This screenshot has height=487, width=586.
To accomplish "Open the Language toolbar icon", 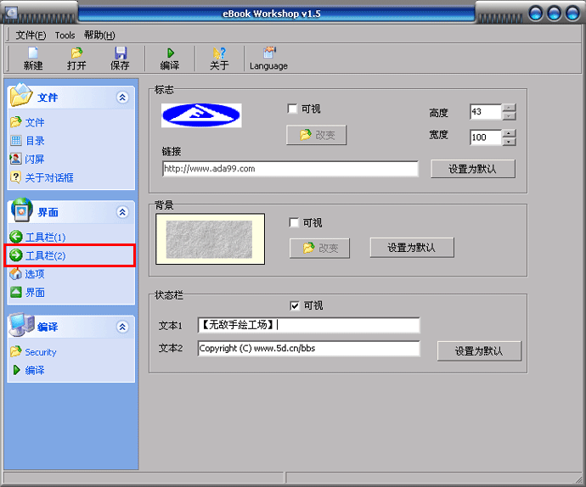I will 268,53.
